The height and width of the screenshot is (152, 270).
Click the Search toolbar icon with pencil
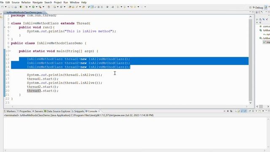click(x=77, y=7)
